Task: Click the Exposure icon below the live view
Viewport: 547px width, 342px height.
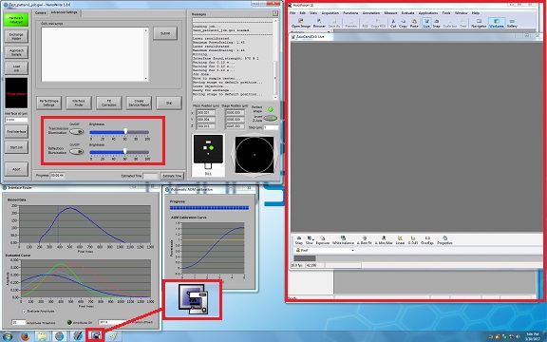Action: tap(322, 240)
